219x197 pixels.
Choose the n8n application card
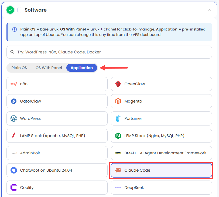(x=57, y=84)
